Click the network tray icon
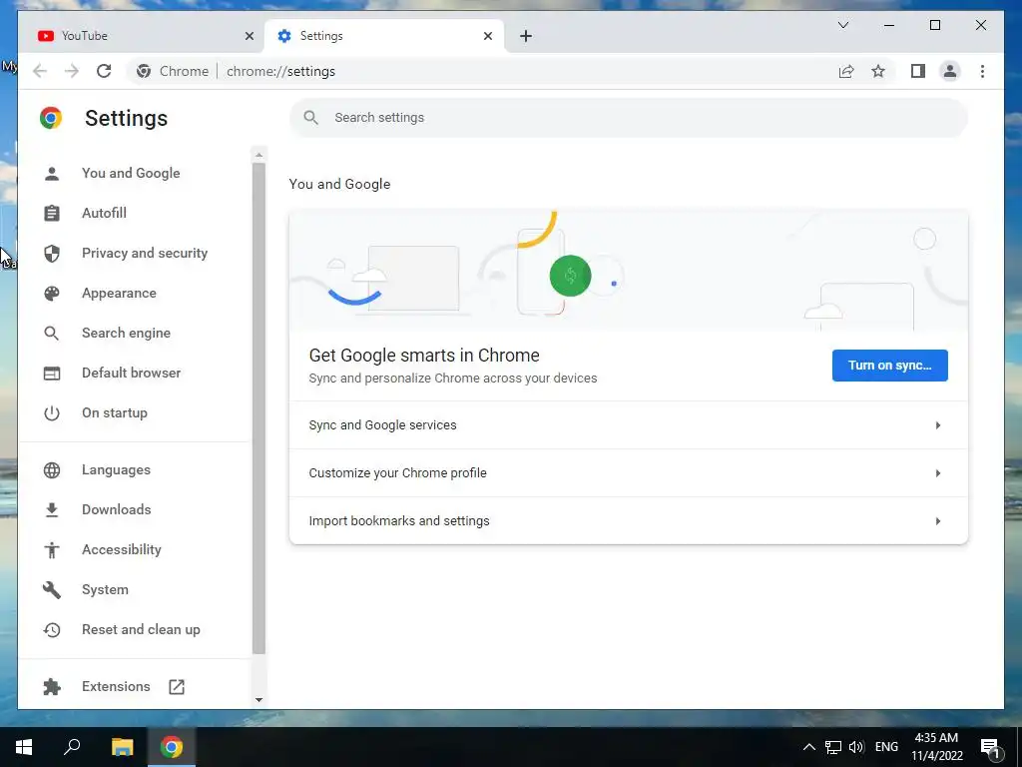 point(833,747)
